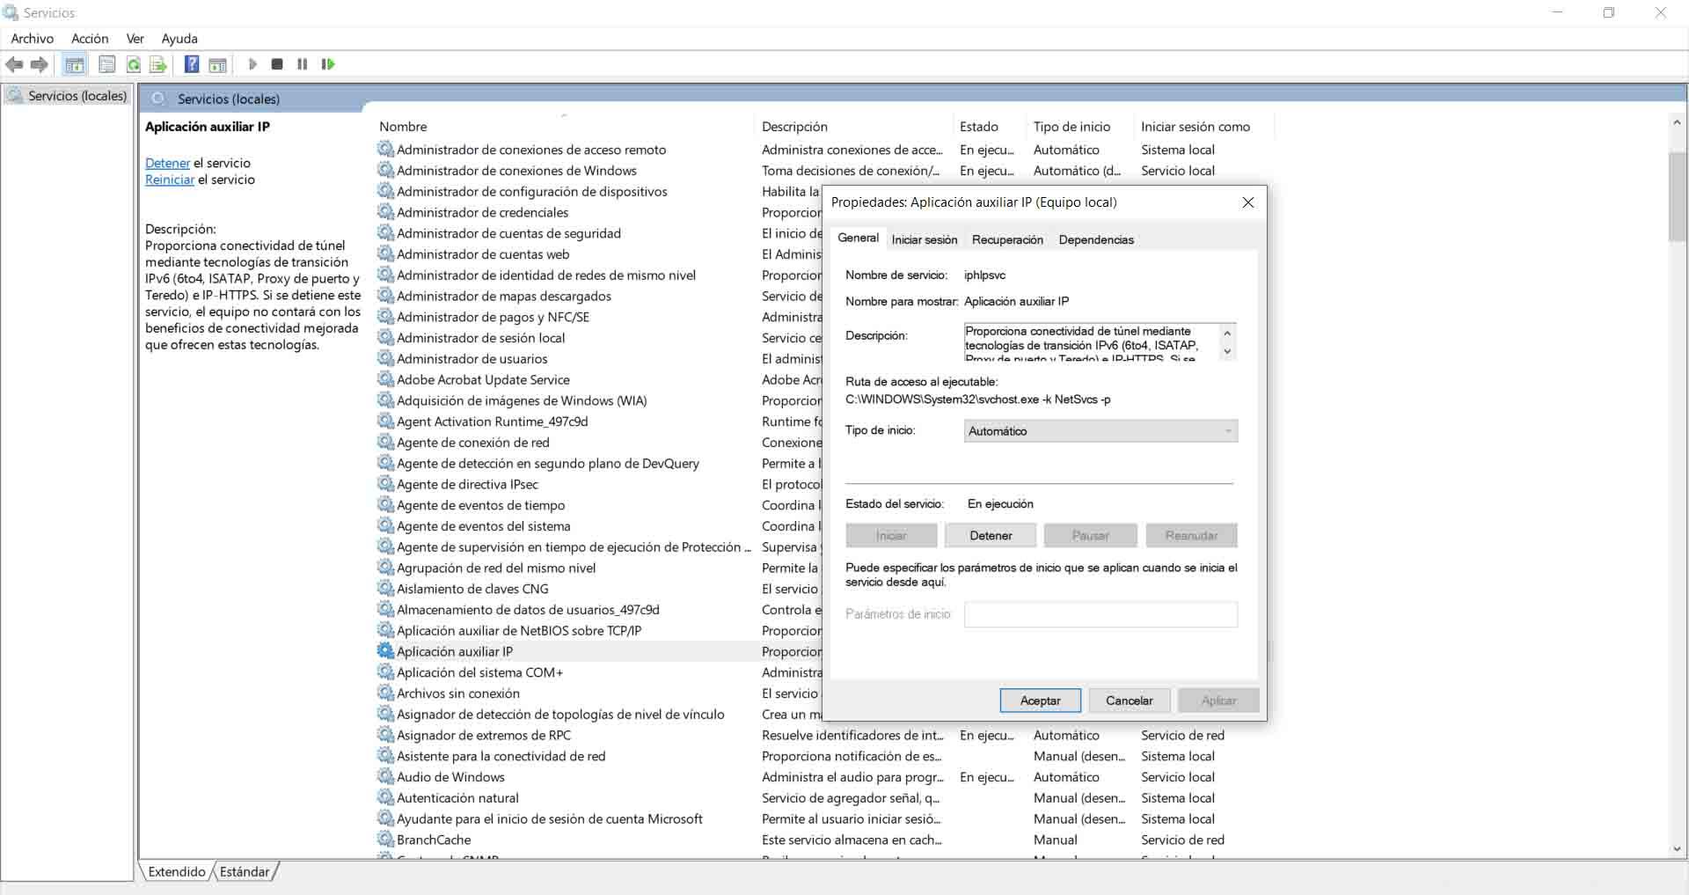This screenshot has width=1689, height=895.
Task: Refresh the services list with the toolbar icon
Action: (x=134, y=64)
